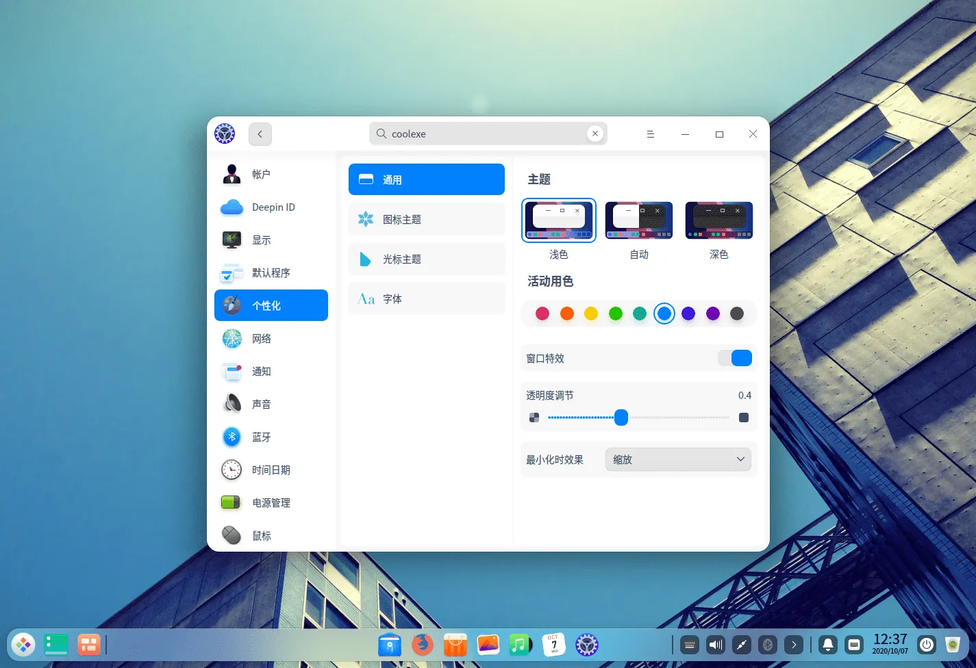The height and width of the screenshot is (668, 976).
Task: Disable 窗口特效 with the switch
Action: pos(735,357)
